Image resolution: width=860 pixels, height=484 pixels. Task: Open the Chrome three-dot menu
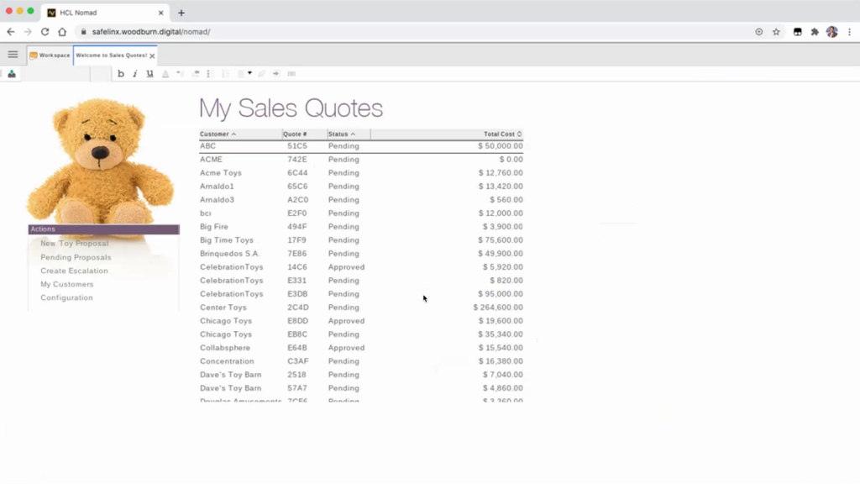pyautogui.click(x=849, y=32)
